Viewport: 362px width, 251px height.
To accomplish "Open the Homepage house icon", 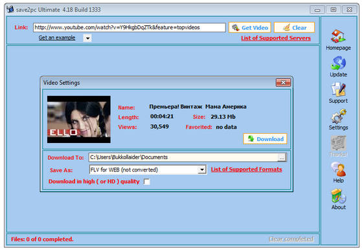I will coord(338,36).
